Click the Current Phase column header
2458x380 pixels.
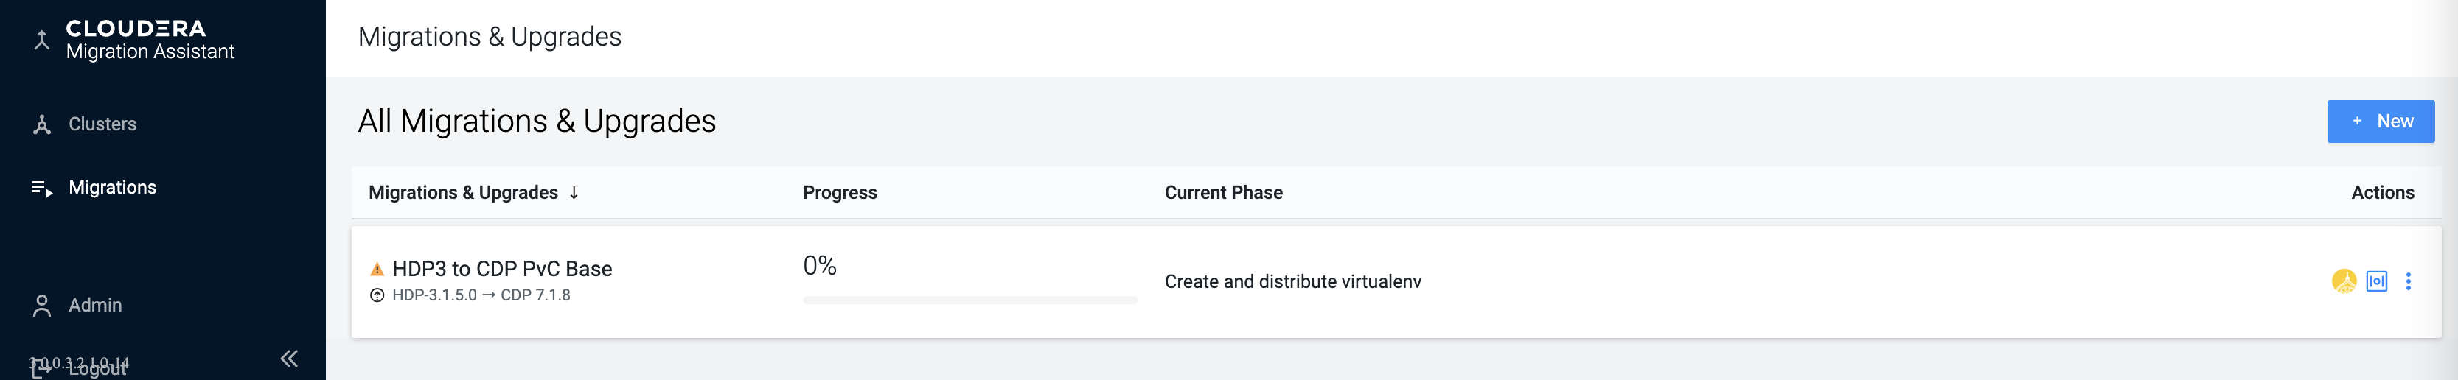1223,194
